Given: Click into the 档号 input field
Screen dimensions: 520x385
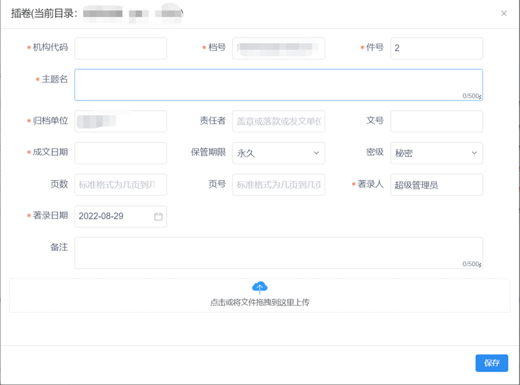Looking at the screenshot, I should pos(278,49).
